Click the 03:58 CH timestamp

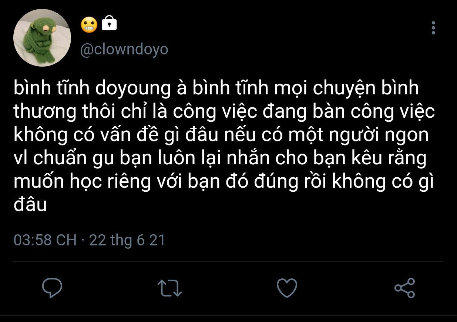coord(45,240)
